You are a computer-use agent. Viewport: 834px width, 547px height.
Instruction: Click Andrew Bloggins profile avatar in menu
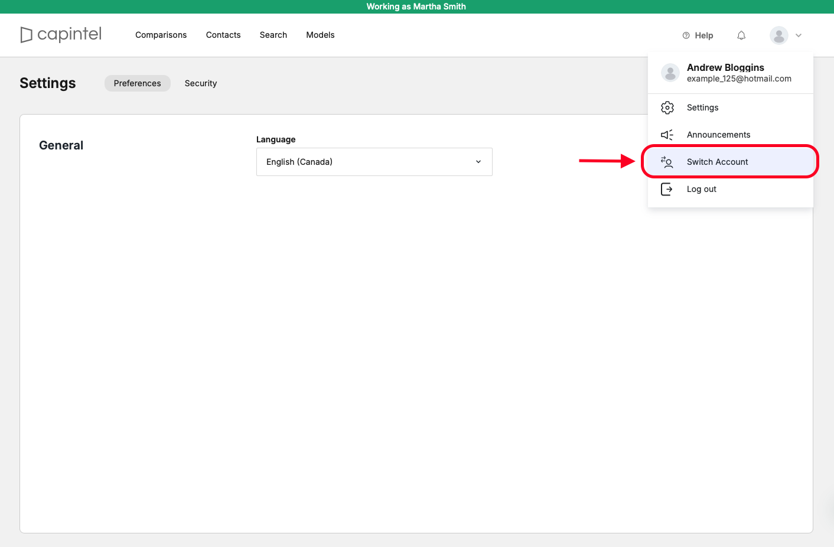pyautogui.click(x=670, y=73)
